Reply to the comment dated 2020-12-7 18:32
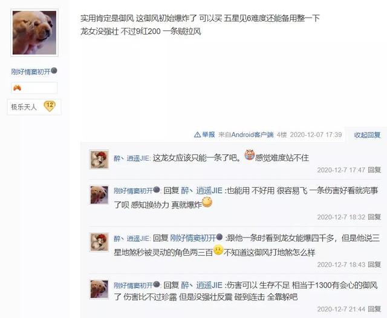The width and height of the screenshot is (387, 318). pos(374,217)
